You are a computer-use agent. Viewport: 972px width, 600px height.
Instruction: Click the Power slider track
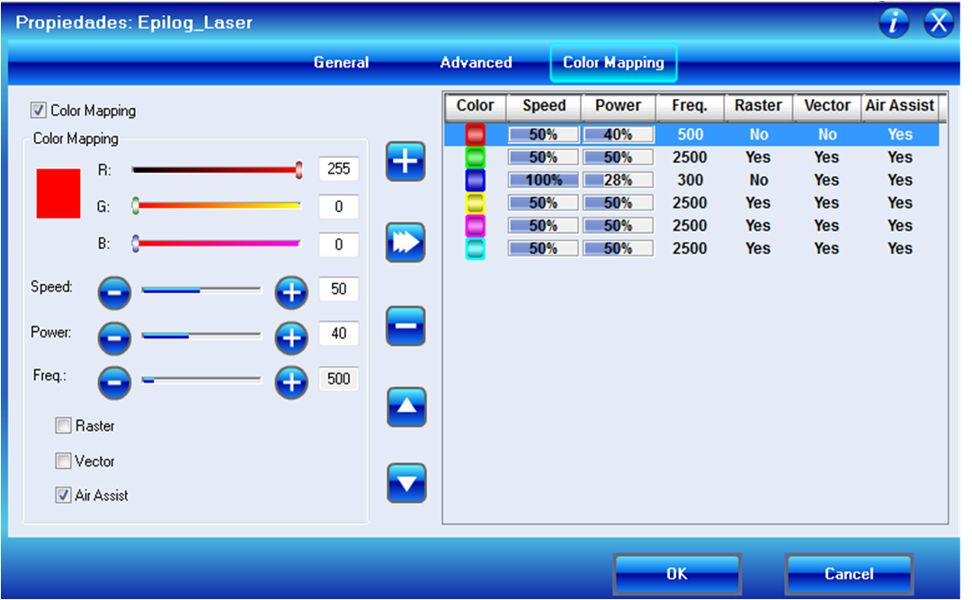[201, 336]
